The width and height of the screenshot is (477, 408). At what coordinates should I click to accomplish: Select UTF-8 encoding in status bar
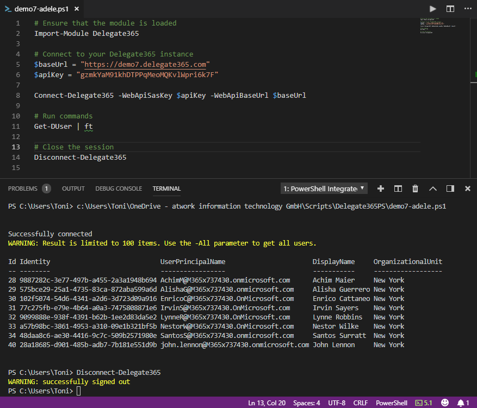pos(336,403)
